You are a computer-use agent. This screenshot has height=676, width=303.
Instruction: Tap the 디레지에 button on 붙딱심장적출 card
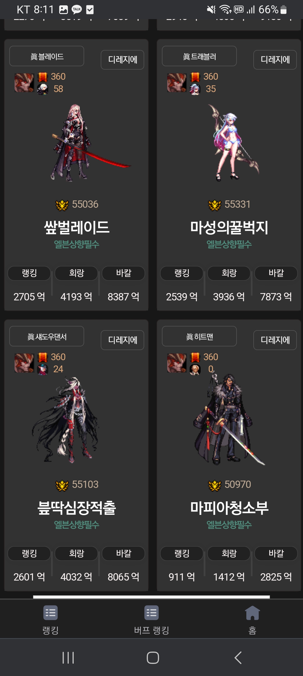pos(122,340)
